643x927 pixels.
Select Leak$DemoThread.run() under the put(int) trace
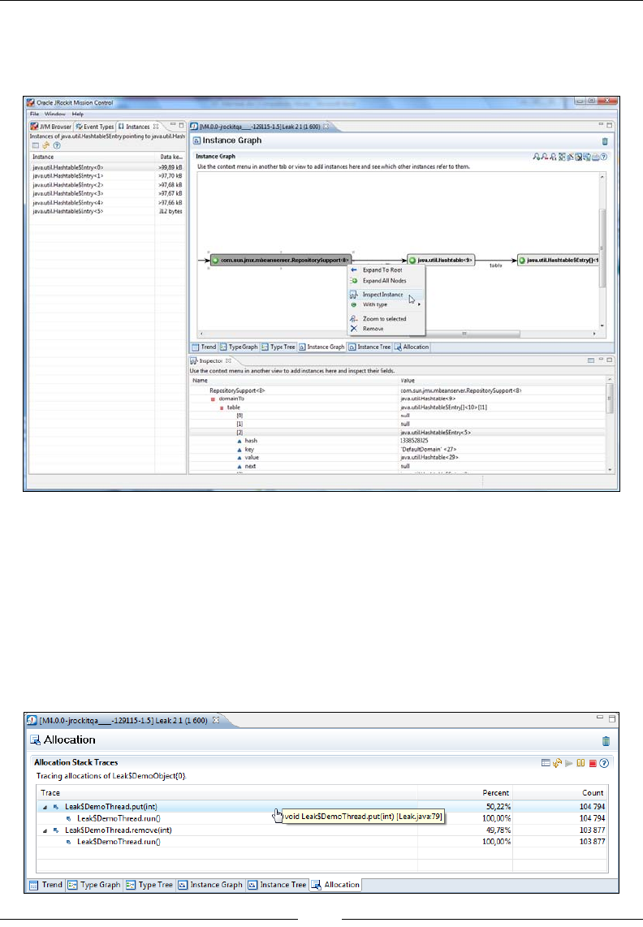click(x=321, y=819)
